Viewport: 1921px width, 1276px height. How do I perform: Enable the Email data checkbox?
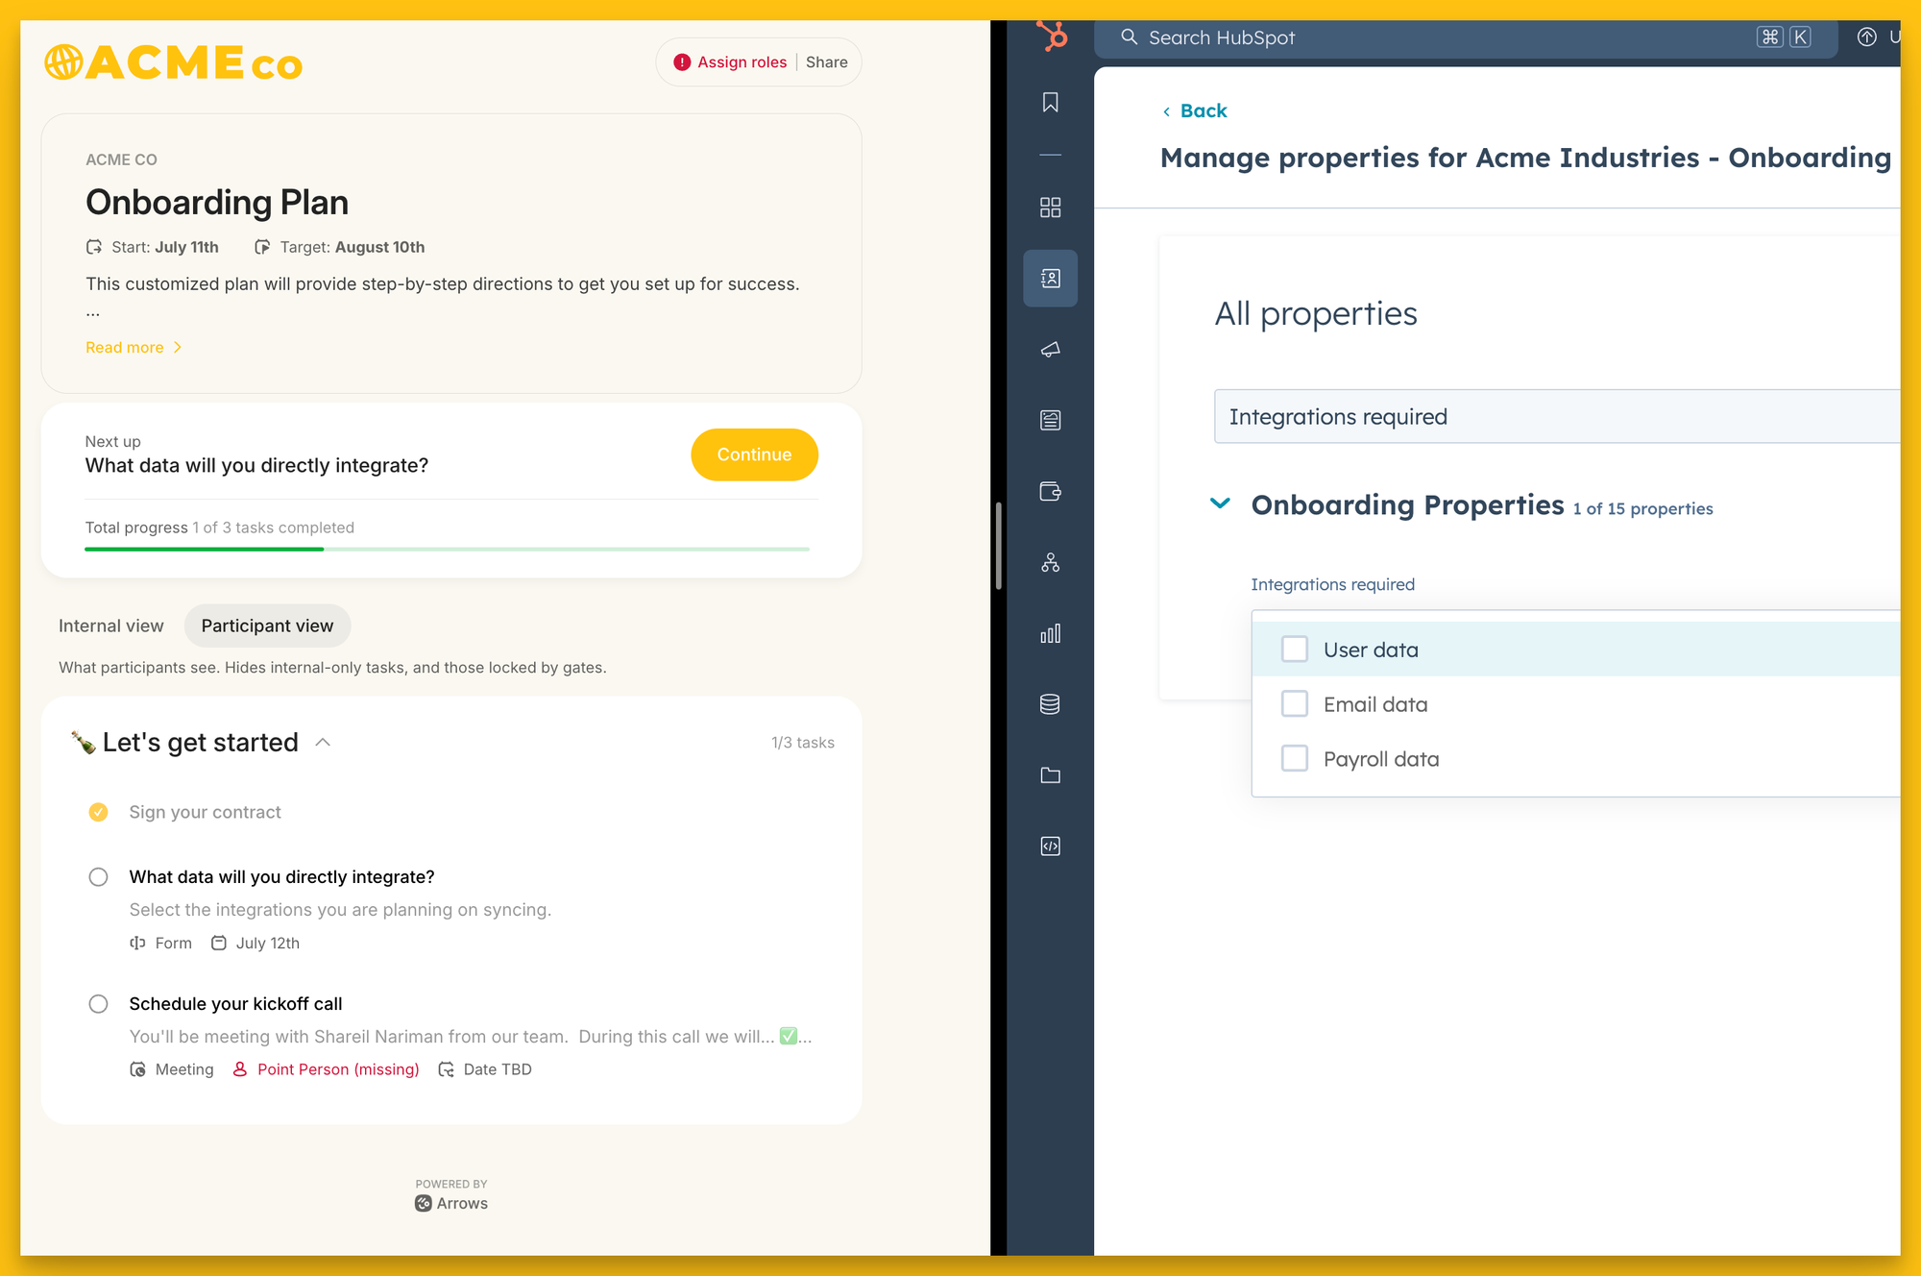[1294, 702]
